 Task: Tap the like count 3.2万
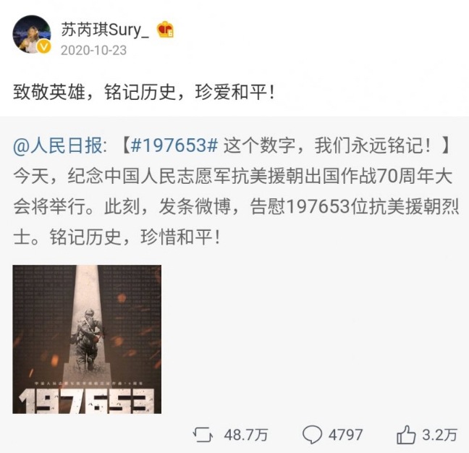coord(440,435)
